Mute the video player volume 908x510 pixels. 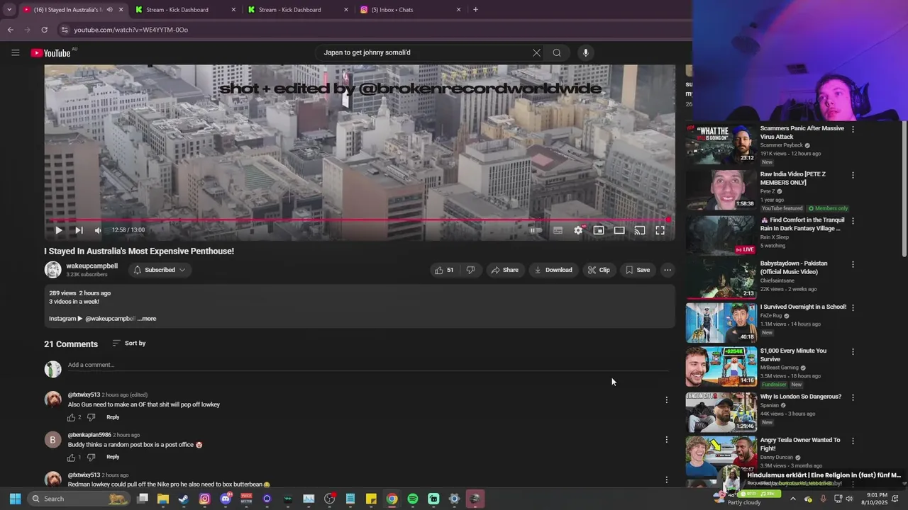[98, 230]
